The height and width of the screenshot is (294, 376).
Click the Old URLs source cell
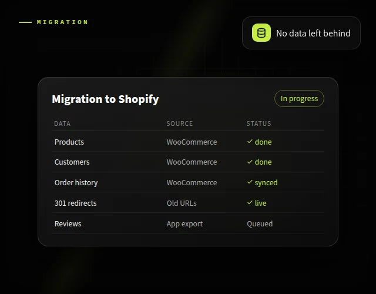[x=182, y=203]
